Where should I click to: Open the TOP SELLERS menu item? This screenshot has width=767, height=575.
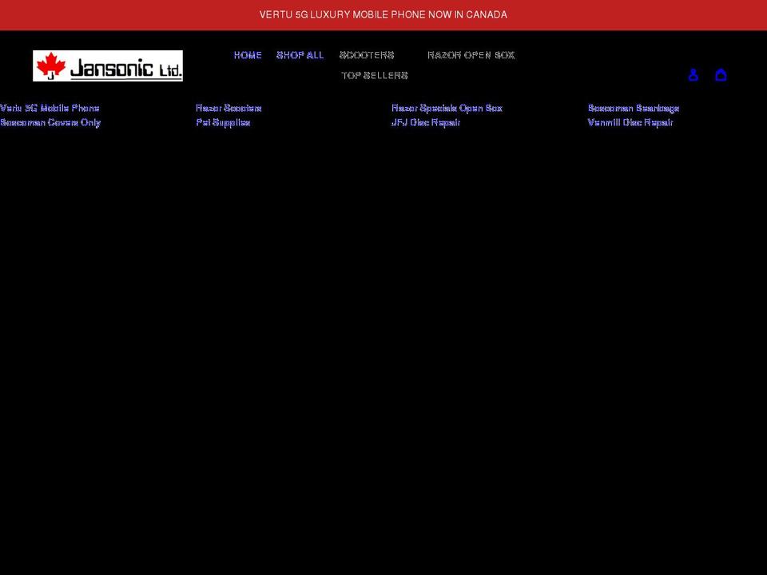coord(375,75)
